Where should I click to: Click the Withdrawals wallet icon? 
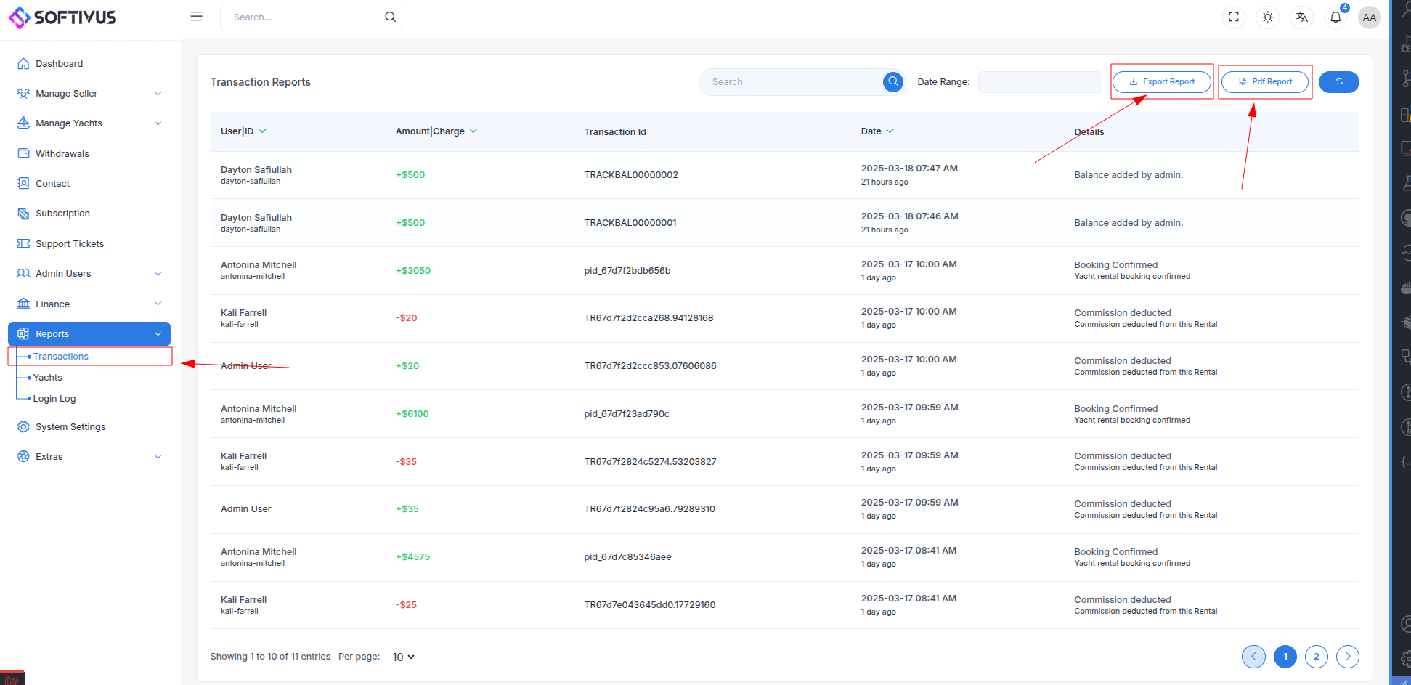(x=23, y=153)
